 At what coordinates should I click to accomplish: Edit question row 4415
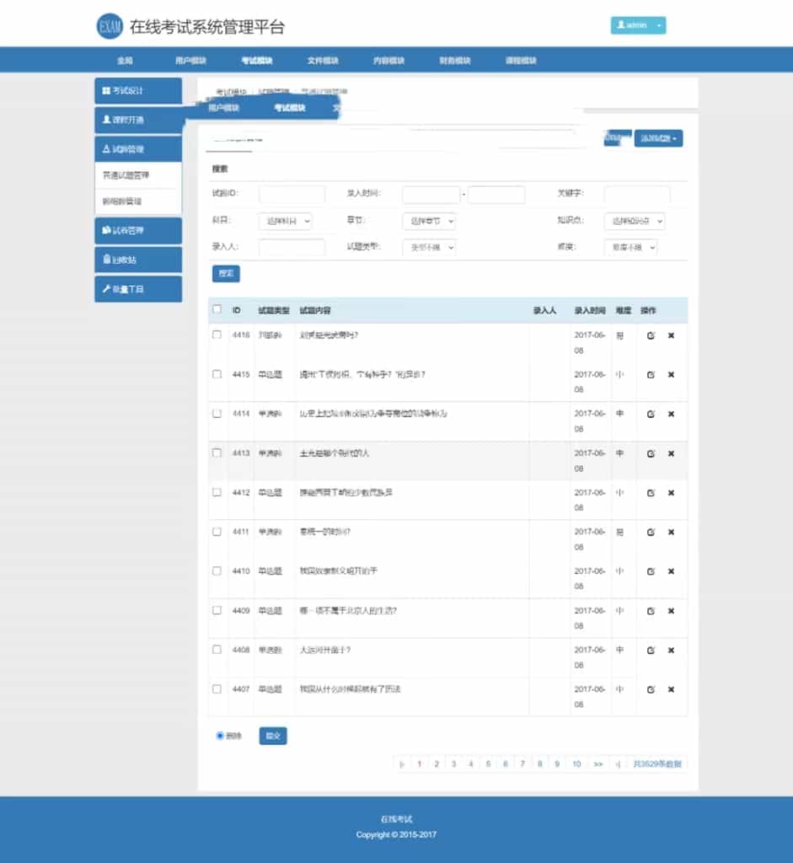(651, 375)
